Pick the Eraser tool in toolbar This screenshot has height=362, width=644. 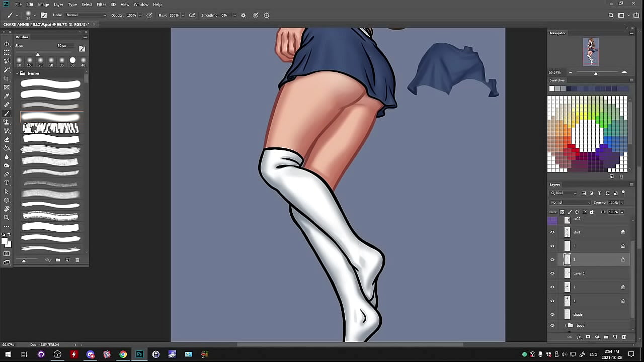(x=7, y=139)
